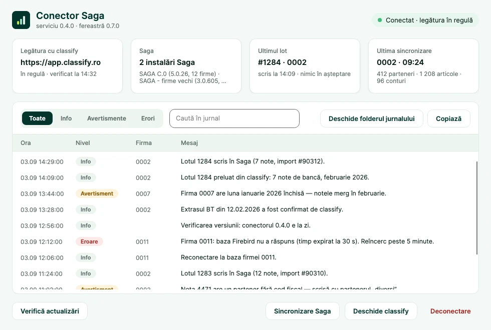The height and width of the screenshot is (330, 491).
Task: Click the Firma column header
Action: coord(143,143)
